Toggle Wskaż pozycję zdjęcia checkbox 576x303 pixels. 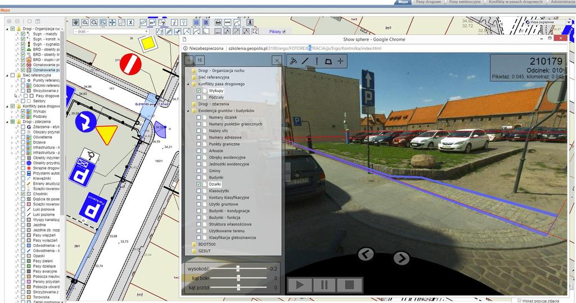[519, 300]
